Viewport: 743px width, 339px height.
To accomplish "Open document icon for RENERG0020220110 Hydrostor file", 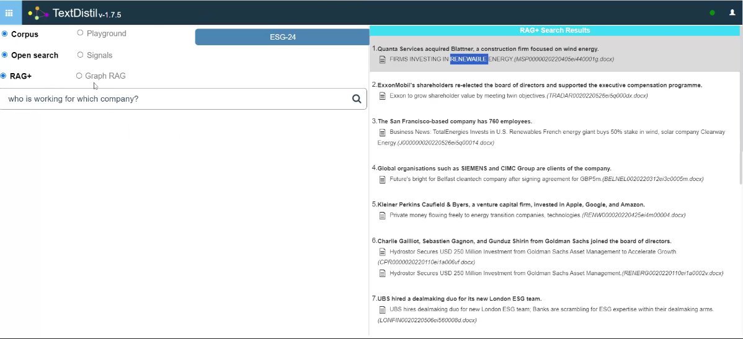I will coord(383,273).
